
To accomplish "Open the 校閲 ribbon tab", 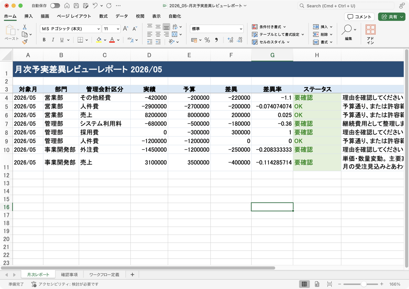I will tap(140, 16).
